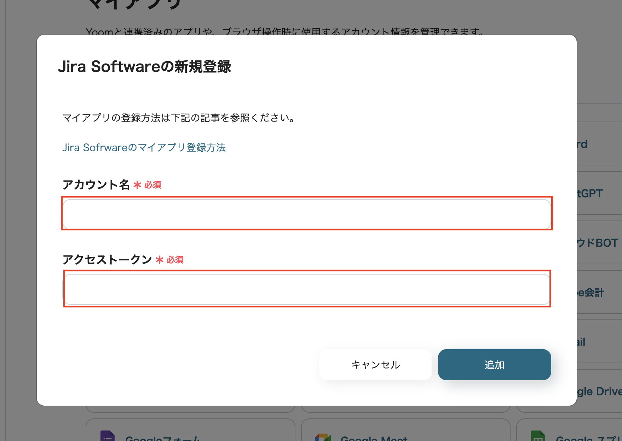Select the クラウドBOT app entry
This screenshot has width=622, height=441.
[596, 243]
